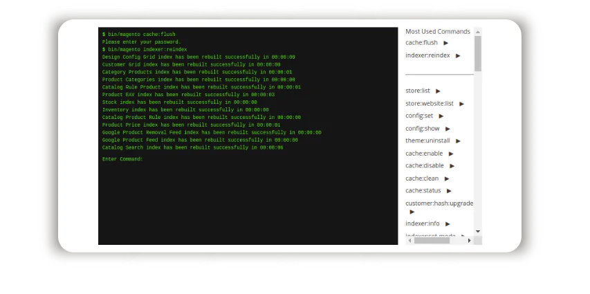Click the 'Design Config Grid index' output line
The width and height of the screenshot is (590, 294).
199,57
